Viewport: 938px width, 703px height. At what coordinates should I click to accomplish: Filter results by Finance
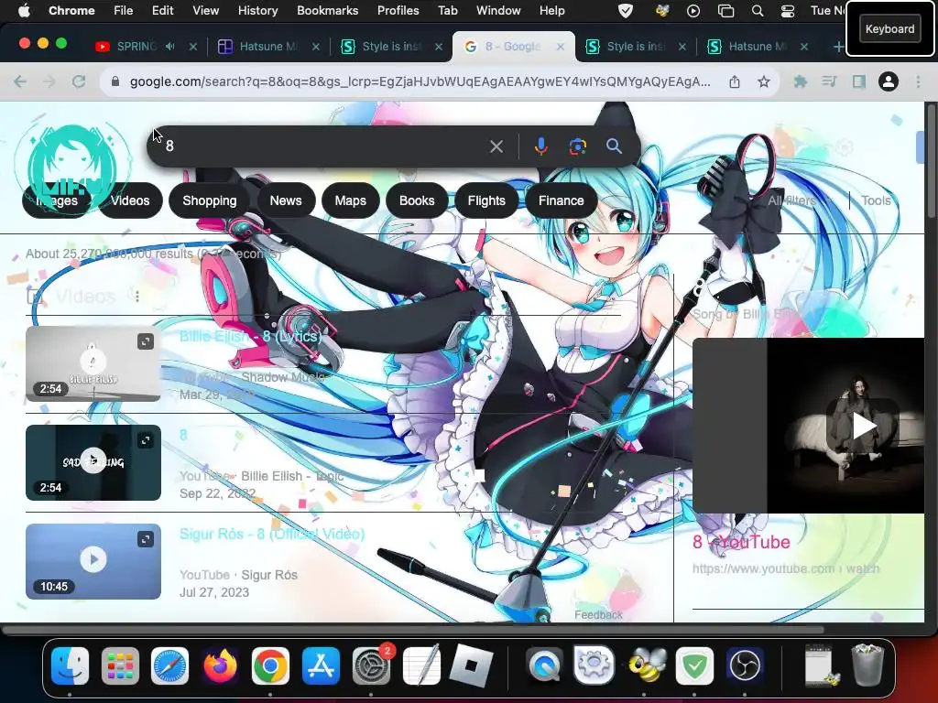[x=562, y=200]
